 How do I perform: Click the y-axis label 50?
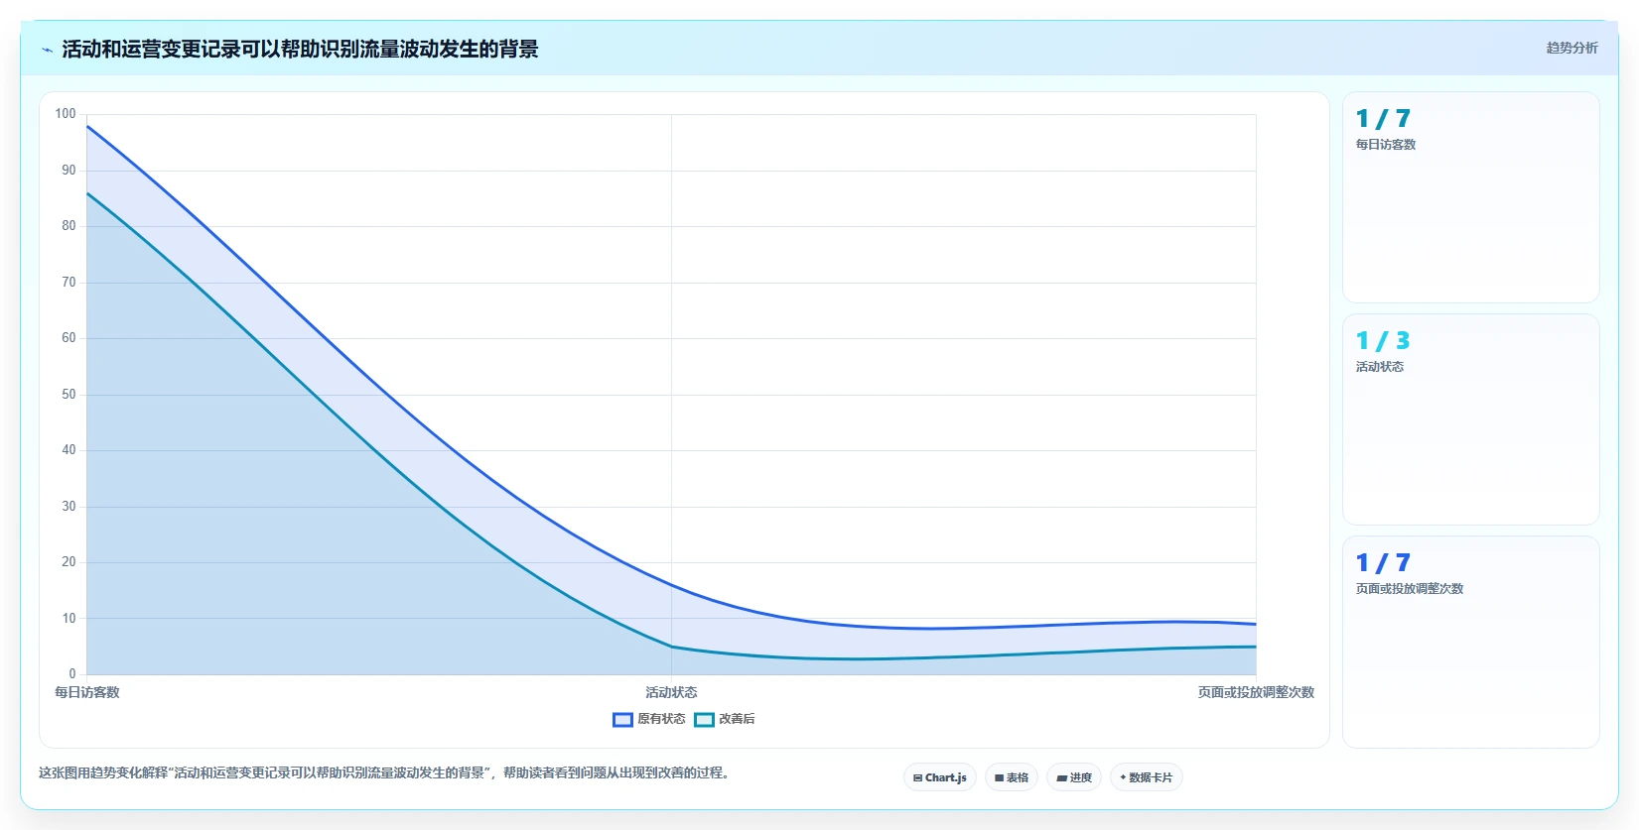[68, 395]
